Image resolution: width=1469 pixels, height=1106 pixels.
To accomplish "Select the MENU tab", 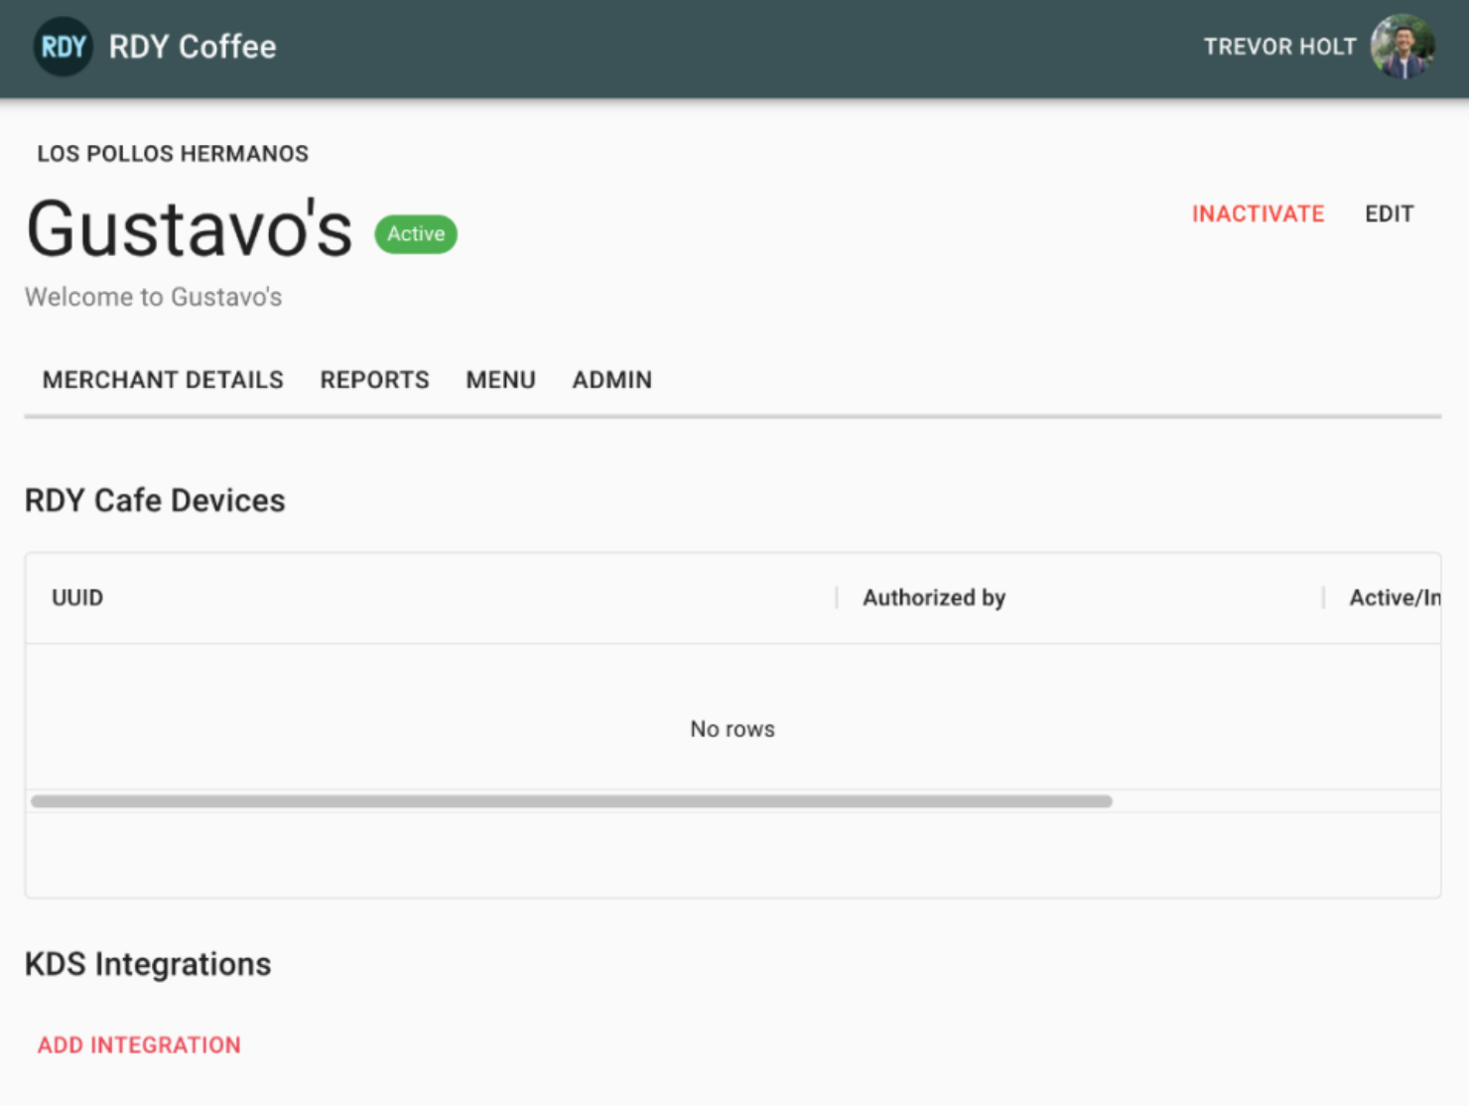I will coord(500,380).
